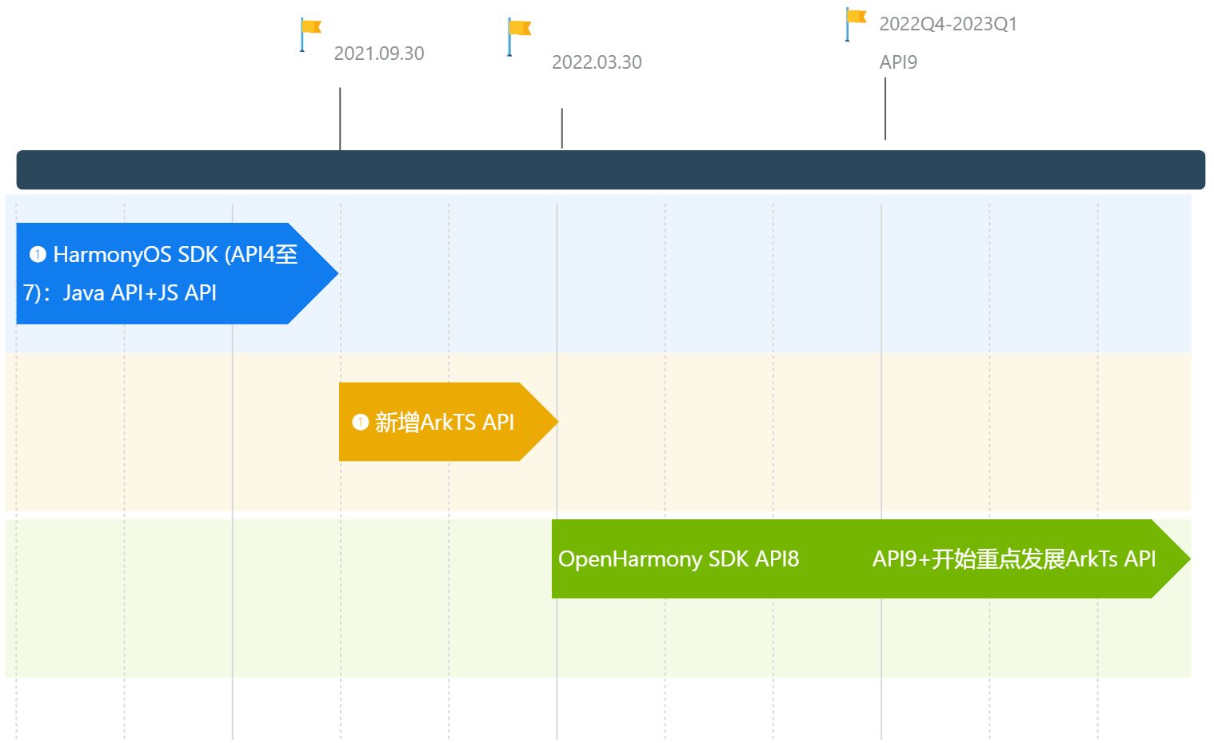This screenshot has width=1214, height=743.
Task: Click the flag icon beside 2022.03.30
Action: click(518, 37)
